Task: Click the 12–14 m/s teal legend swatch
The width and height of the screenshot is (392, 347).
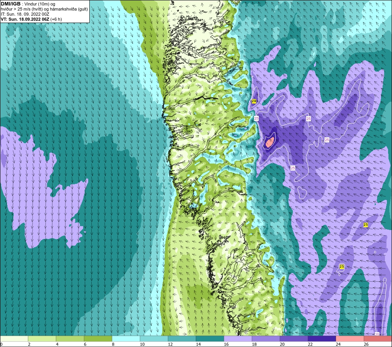Action: pyautogui.click(x=182, y=338)
